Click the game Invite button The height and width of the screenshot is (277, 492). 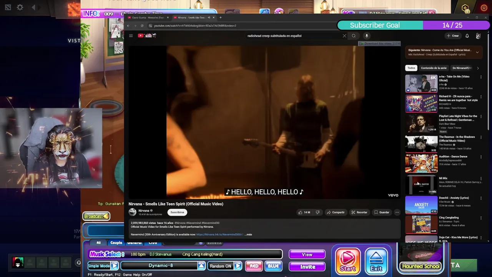[307, 267]
